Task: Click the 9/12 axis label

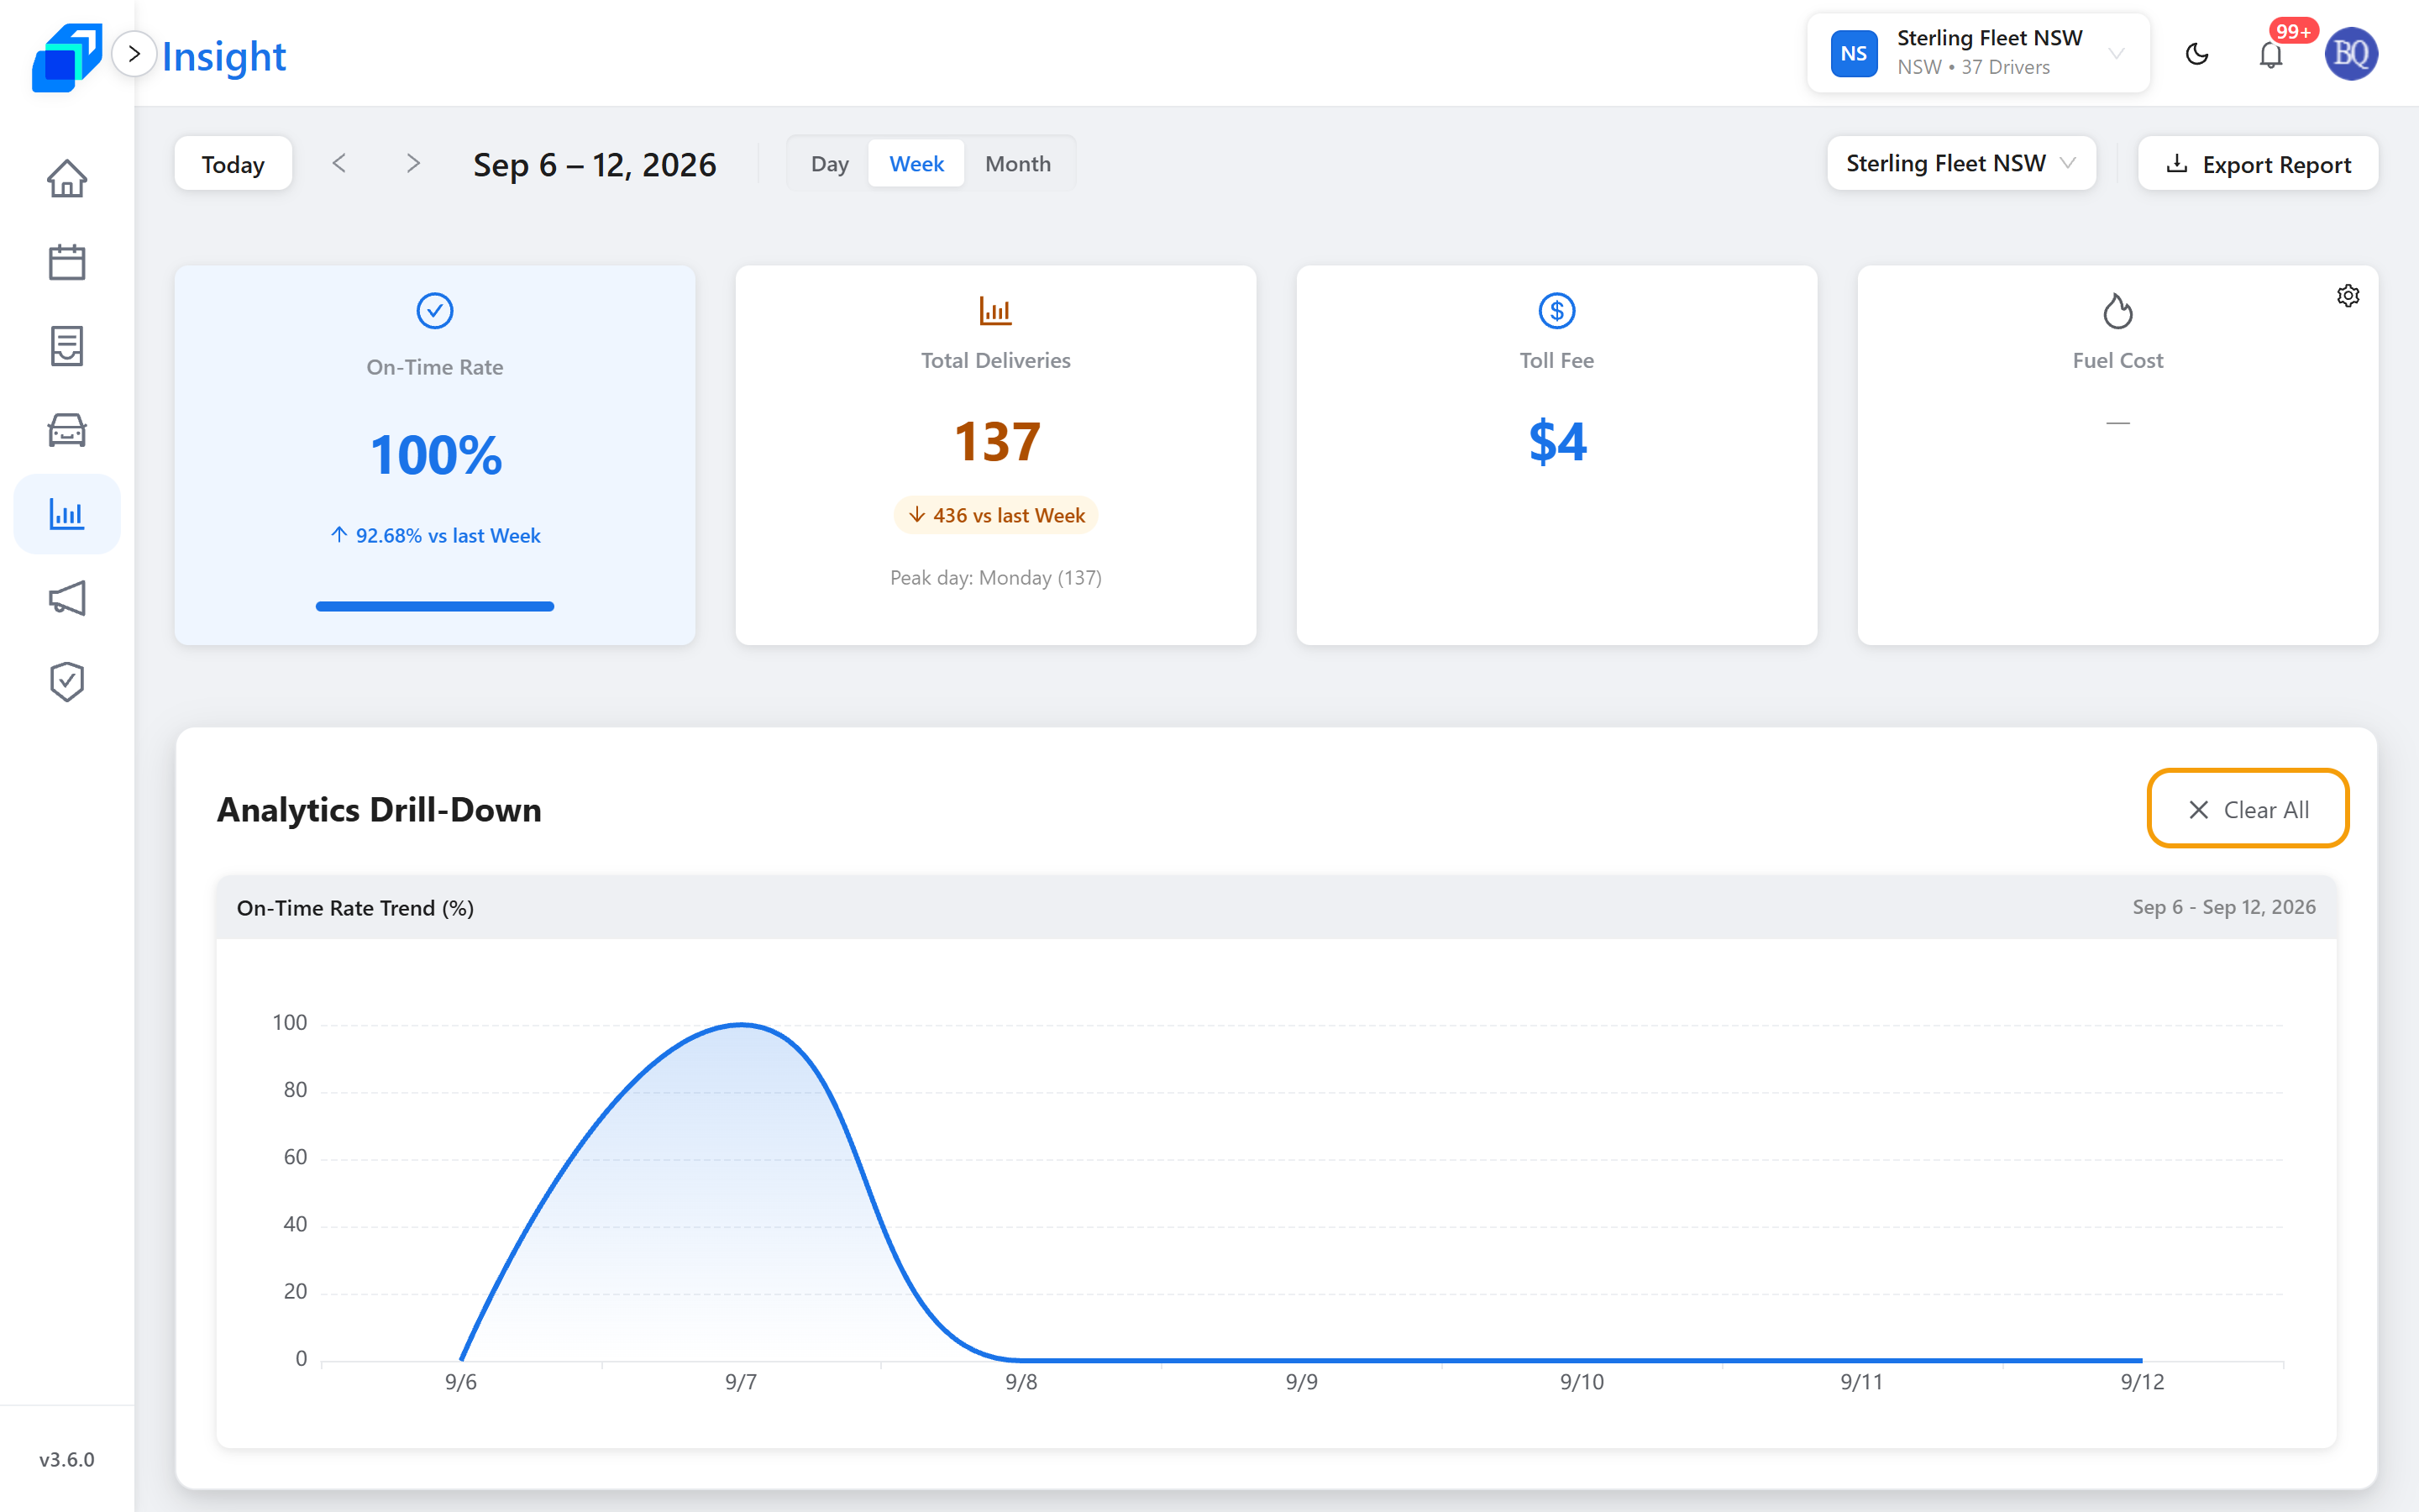Action: coord(2142,1382)
